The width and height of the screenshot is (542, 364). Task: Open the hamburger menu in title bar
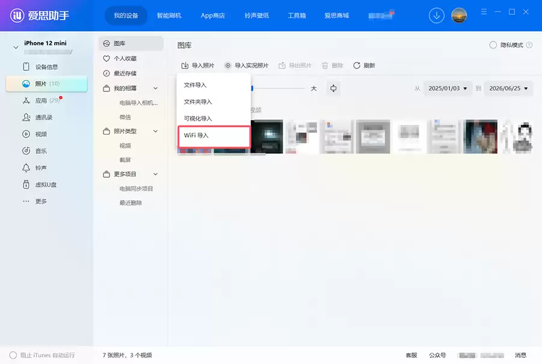tap(484, 12)
